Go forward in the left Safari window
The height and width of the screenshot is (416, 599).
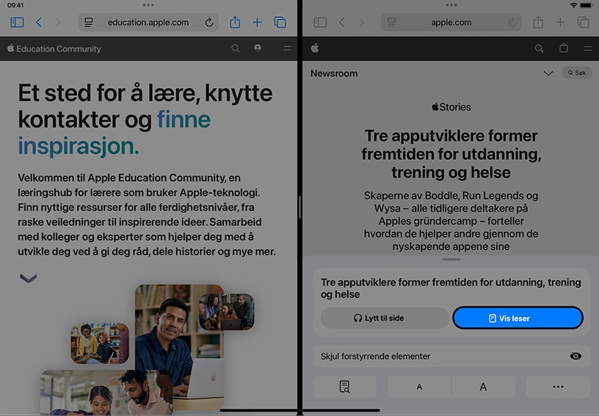pyautogui.click(x=58, y=23)
